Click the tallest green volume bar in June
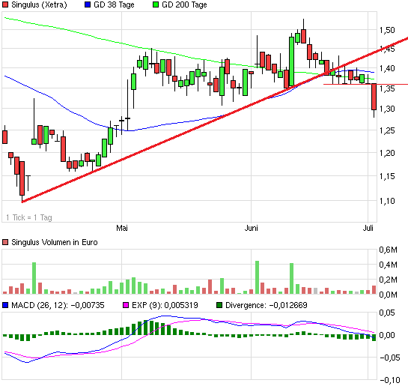 (257, 277)
